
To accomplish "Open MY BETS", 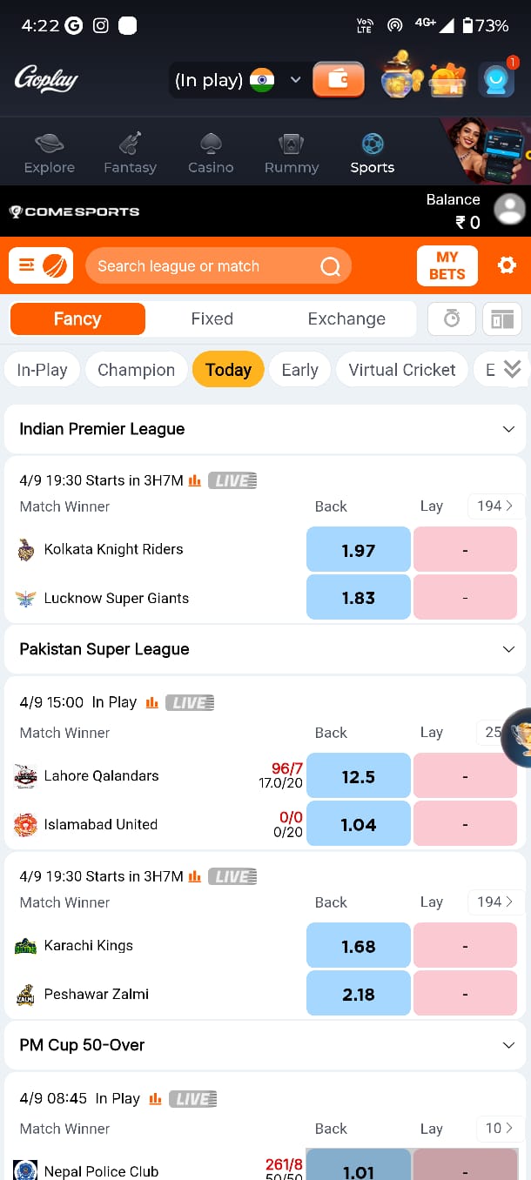I will [447, 265].
